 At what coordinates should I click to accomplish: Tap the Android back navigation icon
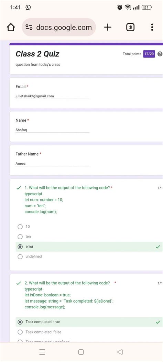click(120, 352)
